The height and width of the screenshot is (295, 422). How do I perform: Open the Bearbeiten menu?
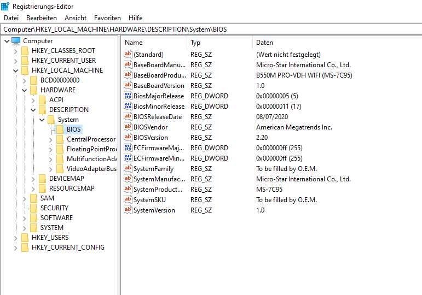pyautogui.click(x=42, y=18)
